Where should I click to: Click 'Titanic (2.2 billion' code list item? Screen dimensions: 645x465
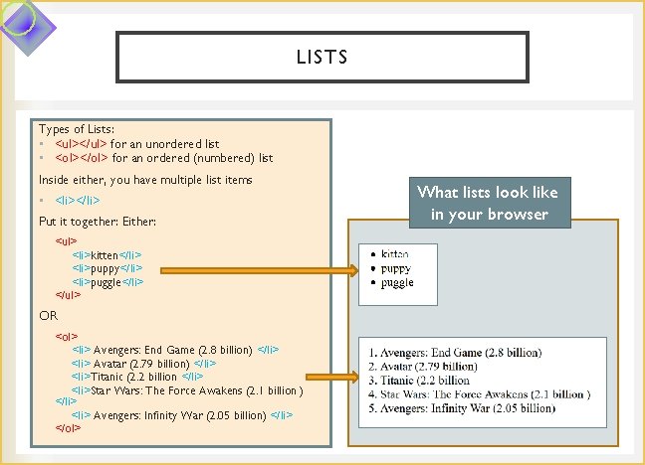coord(137,377)
